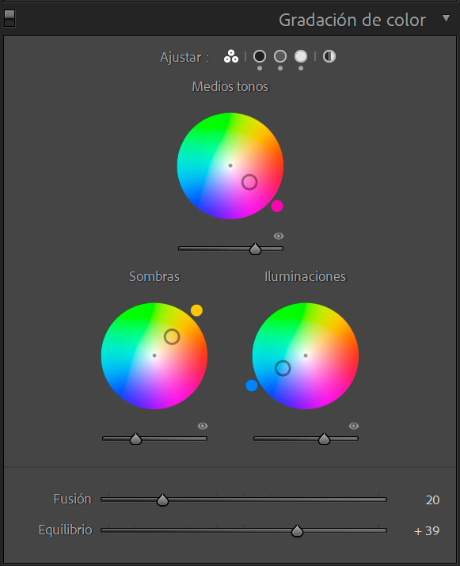This screenshot has width=460, height=566.
Task: Switch to Highlights-only adjust icon
Action: coord(301,56)
